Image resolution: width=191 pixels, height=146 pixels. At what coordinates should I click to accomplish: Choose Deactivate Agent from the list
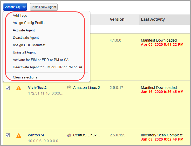[26, 38]
